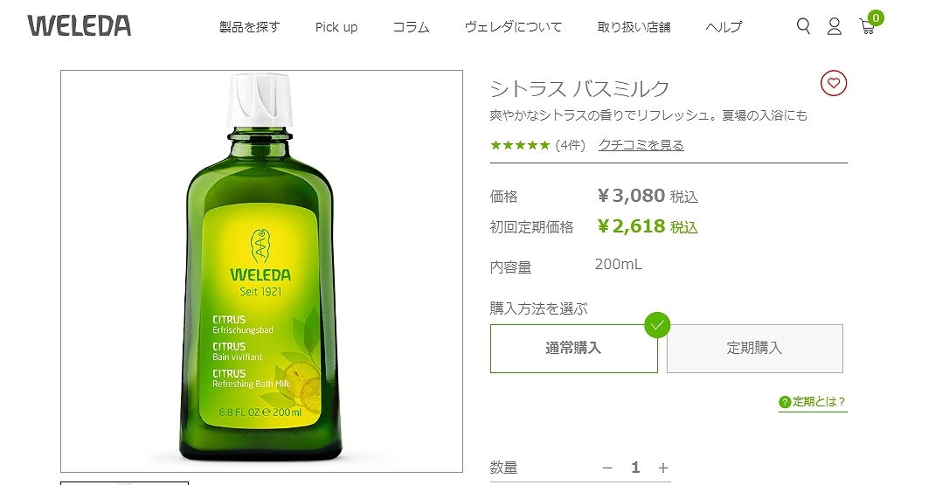
Task: Add product to favorites heart icon
Action: [834, 83]
